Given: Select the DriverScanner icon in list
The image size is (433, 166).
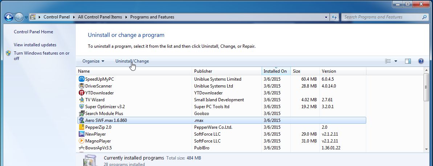Looking at the screenshot, I should [x=82, y=86].
